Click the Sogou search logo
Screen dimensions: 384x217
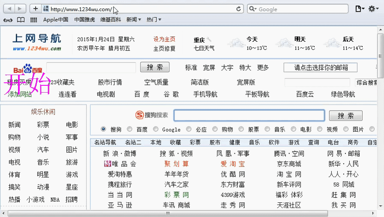(152, 115)
